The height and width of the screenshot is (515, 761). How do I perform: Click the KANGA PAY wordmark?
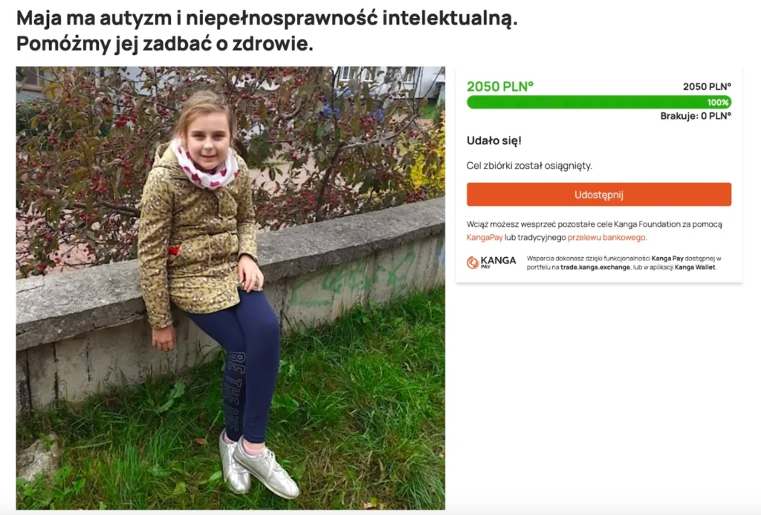pyautogui.click(x=498, y=262)
